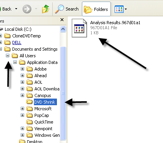Screen dimensions: 163x143
Task: Expand the Windows Genuine folder
Action: (23, 135)
